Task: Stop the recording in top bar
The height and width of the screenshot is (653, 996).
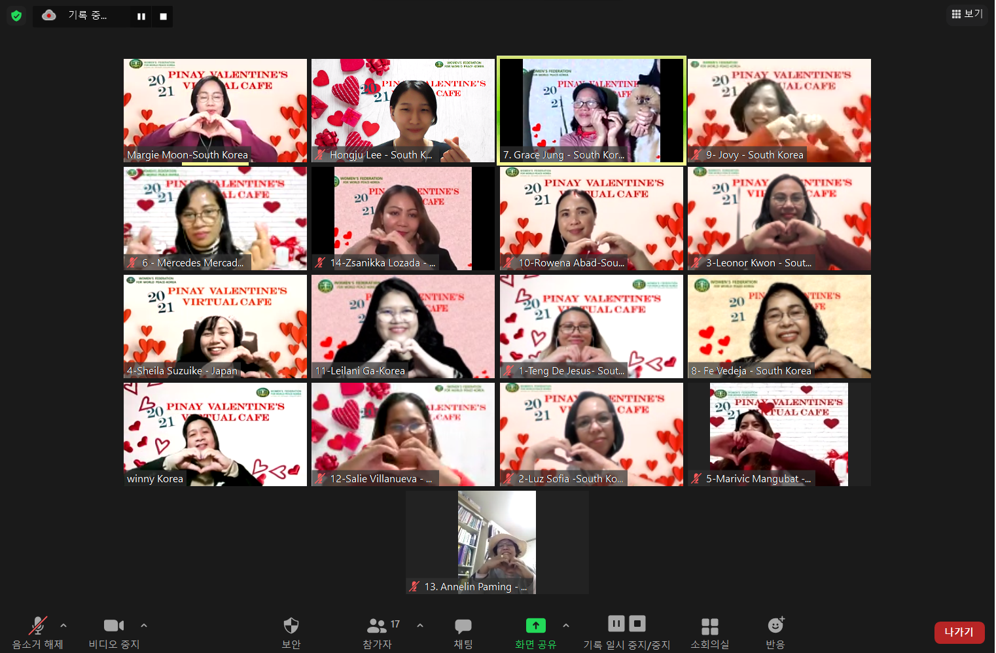Action: pos(163,16)
